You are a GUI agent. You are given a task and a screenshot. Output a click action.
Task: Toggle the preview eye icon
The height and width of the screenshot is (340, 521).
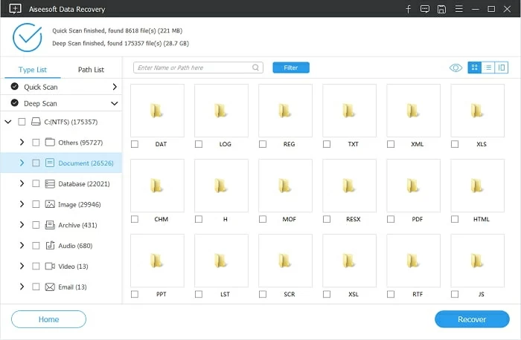click(x=456, y=68)
